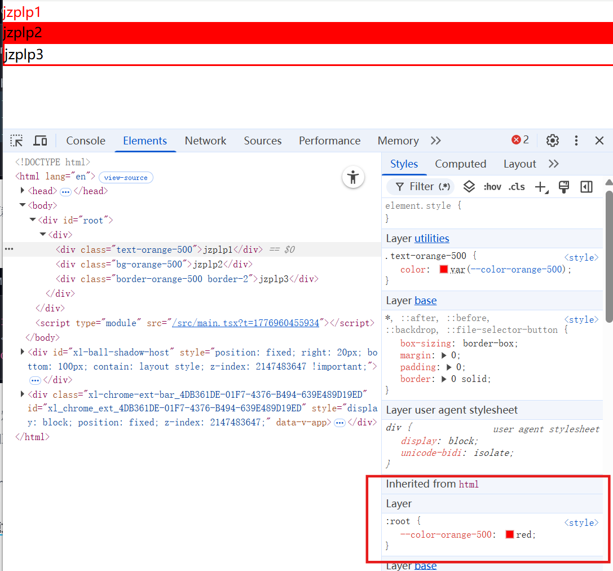Click the display: block declaration

point(439,441)
